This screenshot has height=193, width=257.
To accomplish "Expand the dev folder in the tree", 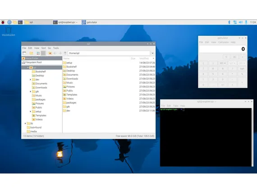I will point(30,79).
